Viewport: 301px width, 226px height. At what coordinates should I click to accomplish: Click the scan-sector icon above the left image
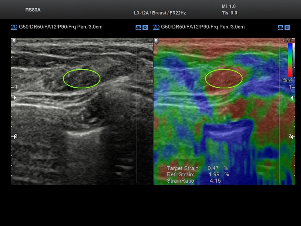coord(138,27)
